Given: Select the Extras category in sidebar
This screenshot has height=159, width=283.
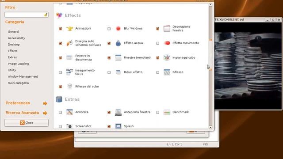Looking at the screenshot, I should click(12, 57).
